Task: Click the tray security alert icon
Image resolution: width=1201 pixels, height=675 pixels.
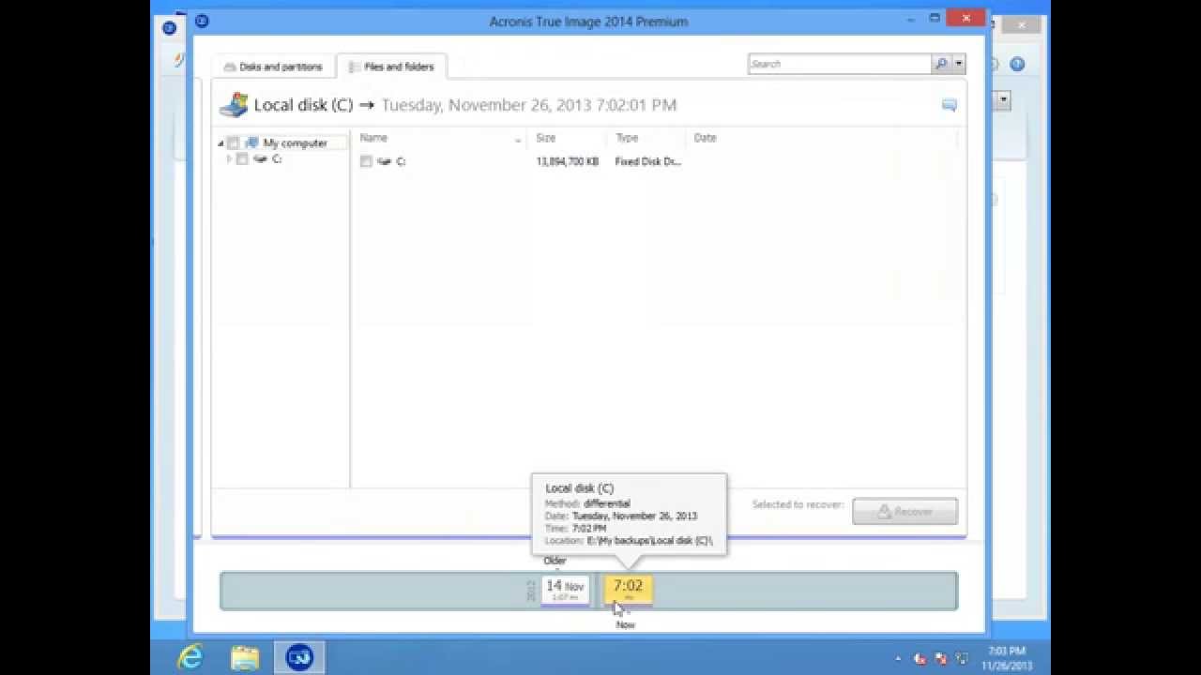Action: (940, 658)
